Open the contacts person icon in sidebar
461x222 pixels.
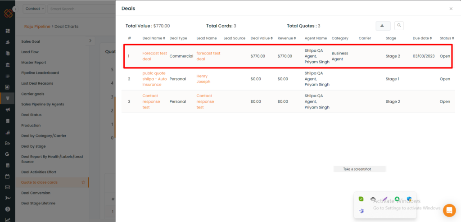pos(8,42)
